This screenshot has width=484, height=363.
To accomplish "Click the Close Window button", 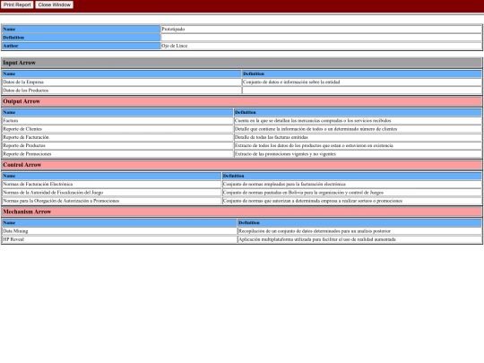I will 55,4.
